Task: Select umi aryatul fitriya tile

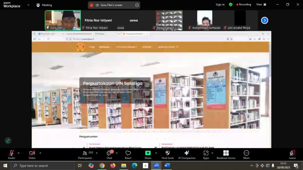Action: pyautogui.click(x=240, y=20)
